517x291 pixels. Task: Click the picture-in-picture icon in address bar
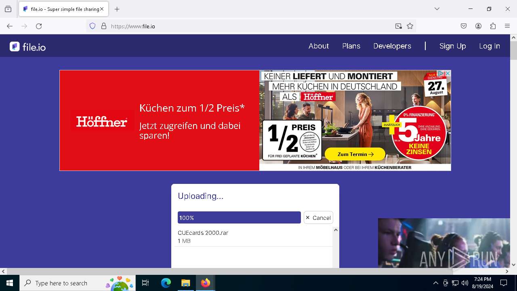coord(399,26)
